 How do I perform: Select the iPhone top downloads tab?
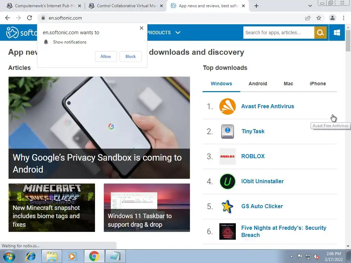(318, 84)
